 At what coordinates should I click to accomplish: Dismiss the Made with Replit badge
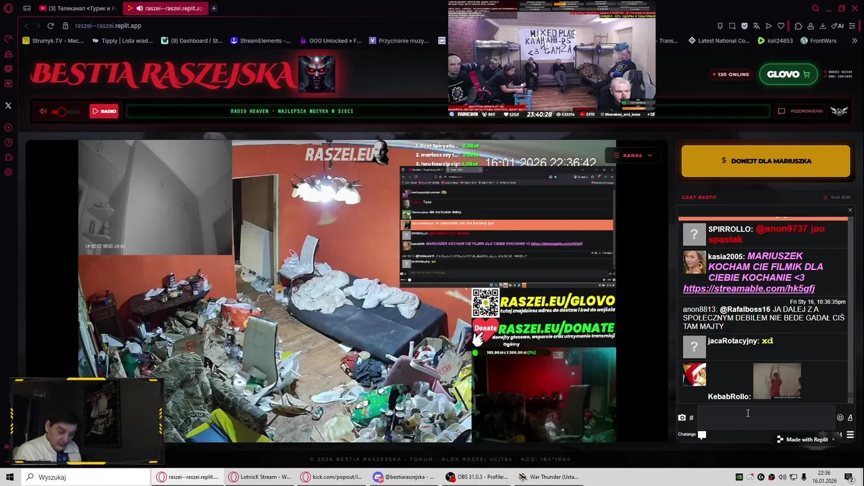tap(833, 439)
